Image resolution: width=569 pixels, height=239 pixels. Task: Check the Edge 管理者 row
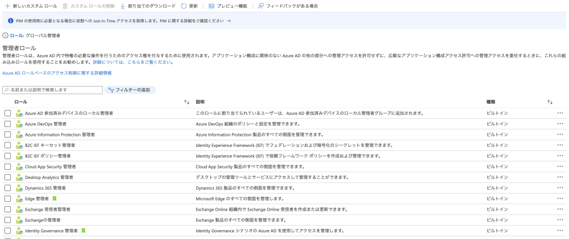click(8, 199)
